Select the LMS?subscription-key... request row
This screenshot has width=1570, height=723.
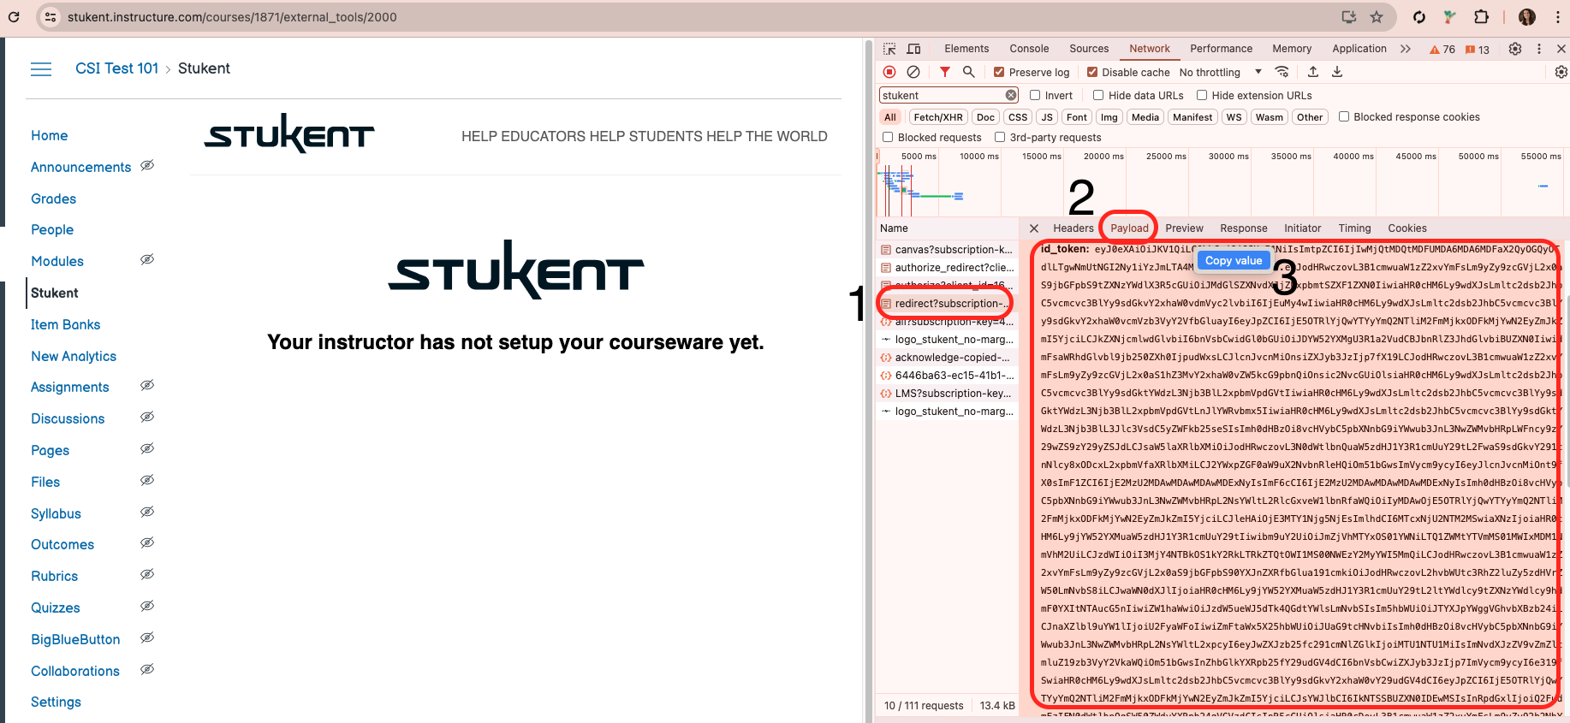tap(947, 394)
